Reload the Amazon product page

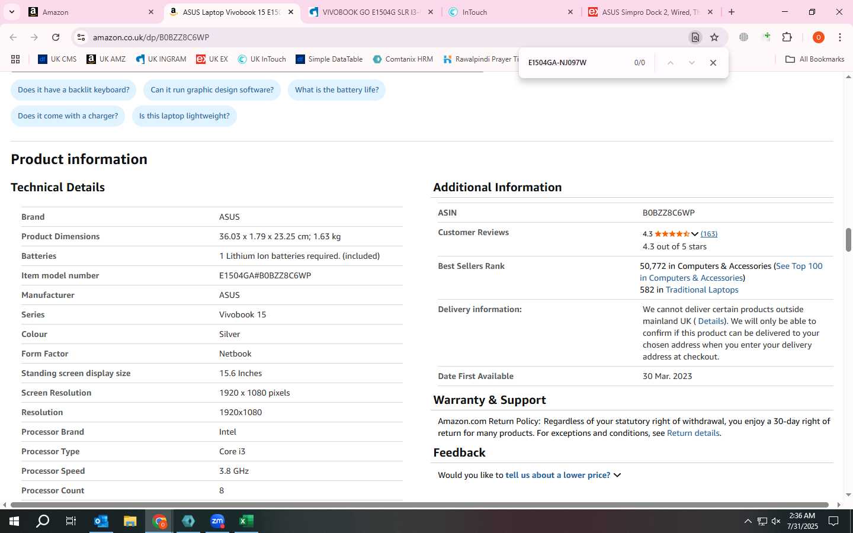tap(56, 37)
